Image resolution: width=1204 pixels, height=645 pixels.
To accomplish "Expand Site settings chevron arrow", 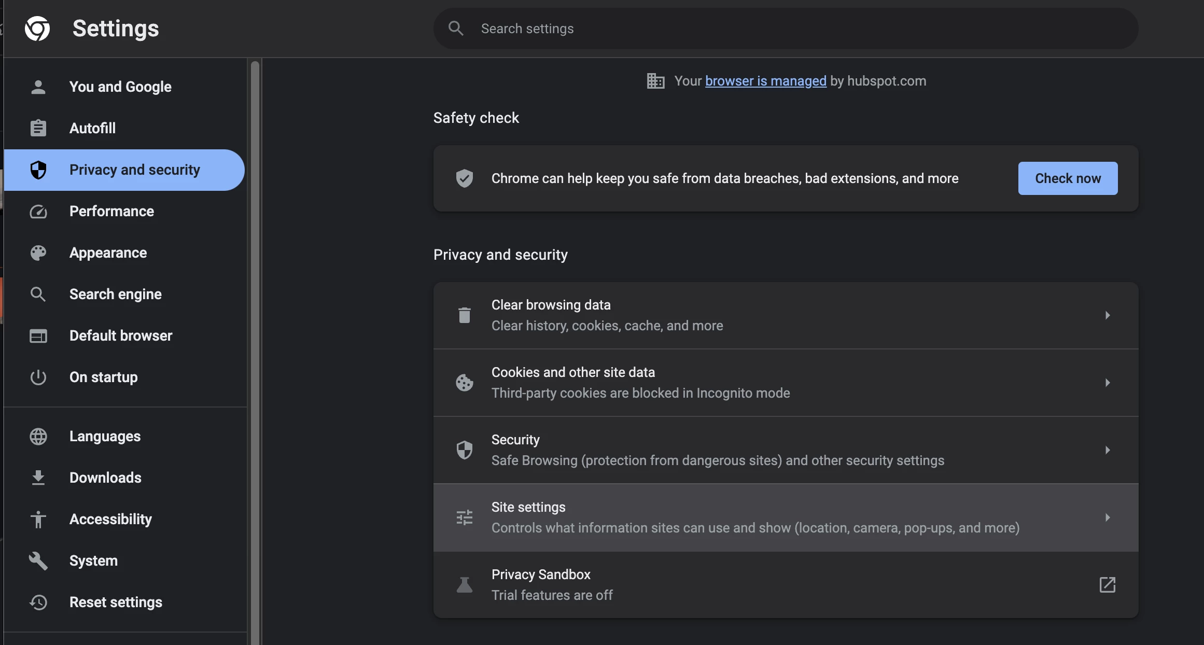I will click(1107, 517).
